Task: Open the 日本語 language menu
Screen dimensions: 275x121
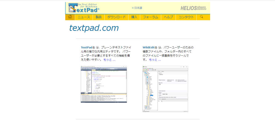Action: 137,8
